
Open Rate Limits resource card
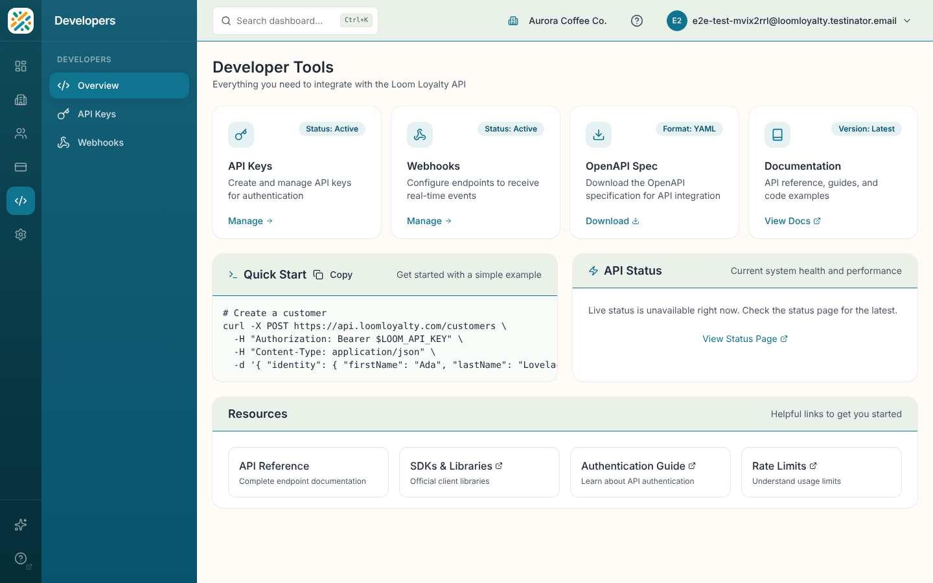tap(822, 472)
